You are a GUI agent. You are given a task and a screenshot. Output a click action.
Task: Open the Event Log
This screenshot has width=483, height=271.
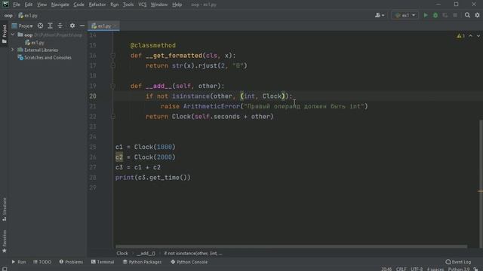coord(458,262)
